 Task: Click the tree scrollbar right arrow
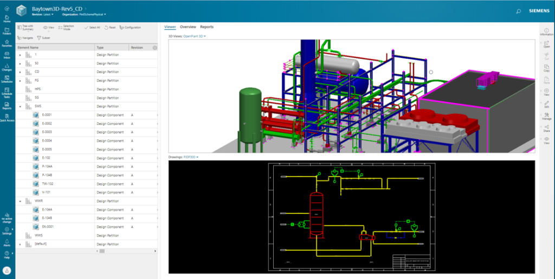(155, 251)
